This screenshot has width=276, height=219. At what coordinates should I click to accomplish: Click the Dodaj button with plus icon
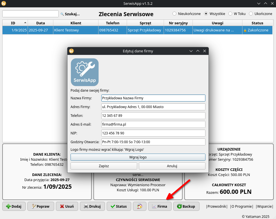point(14,206)
